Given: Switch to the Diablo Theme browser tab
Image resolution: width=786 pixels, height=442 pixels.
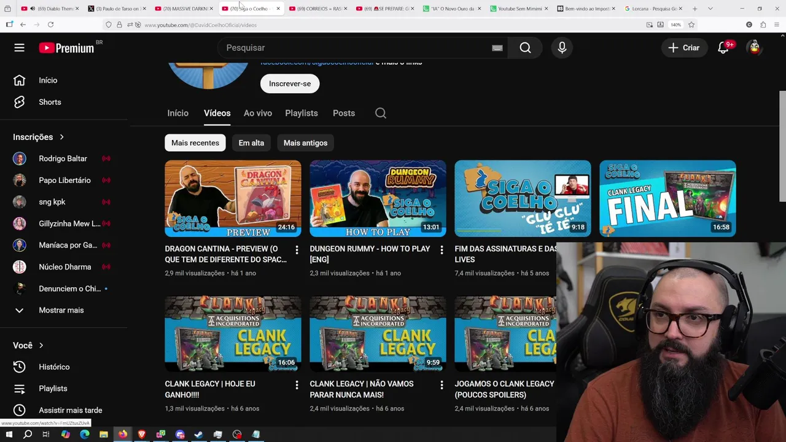Looking at the screenshot, I should [49, 9].
